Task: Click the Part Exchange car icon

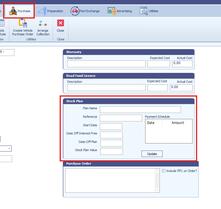Action: 75,11
